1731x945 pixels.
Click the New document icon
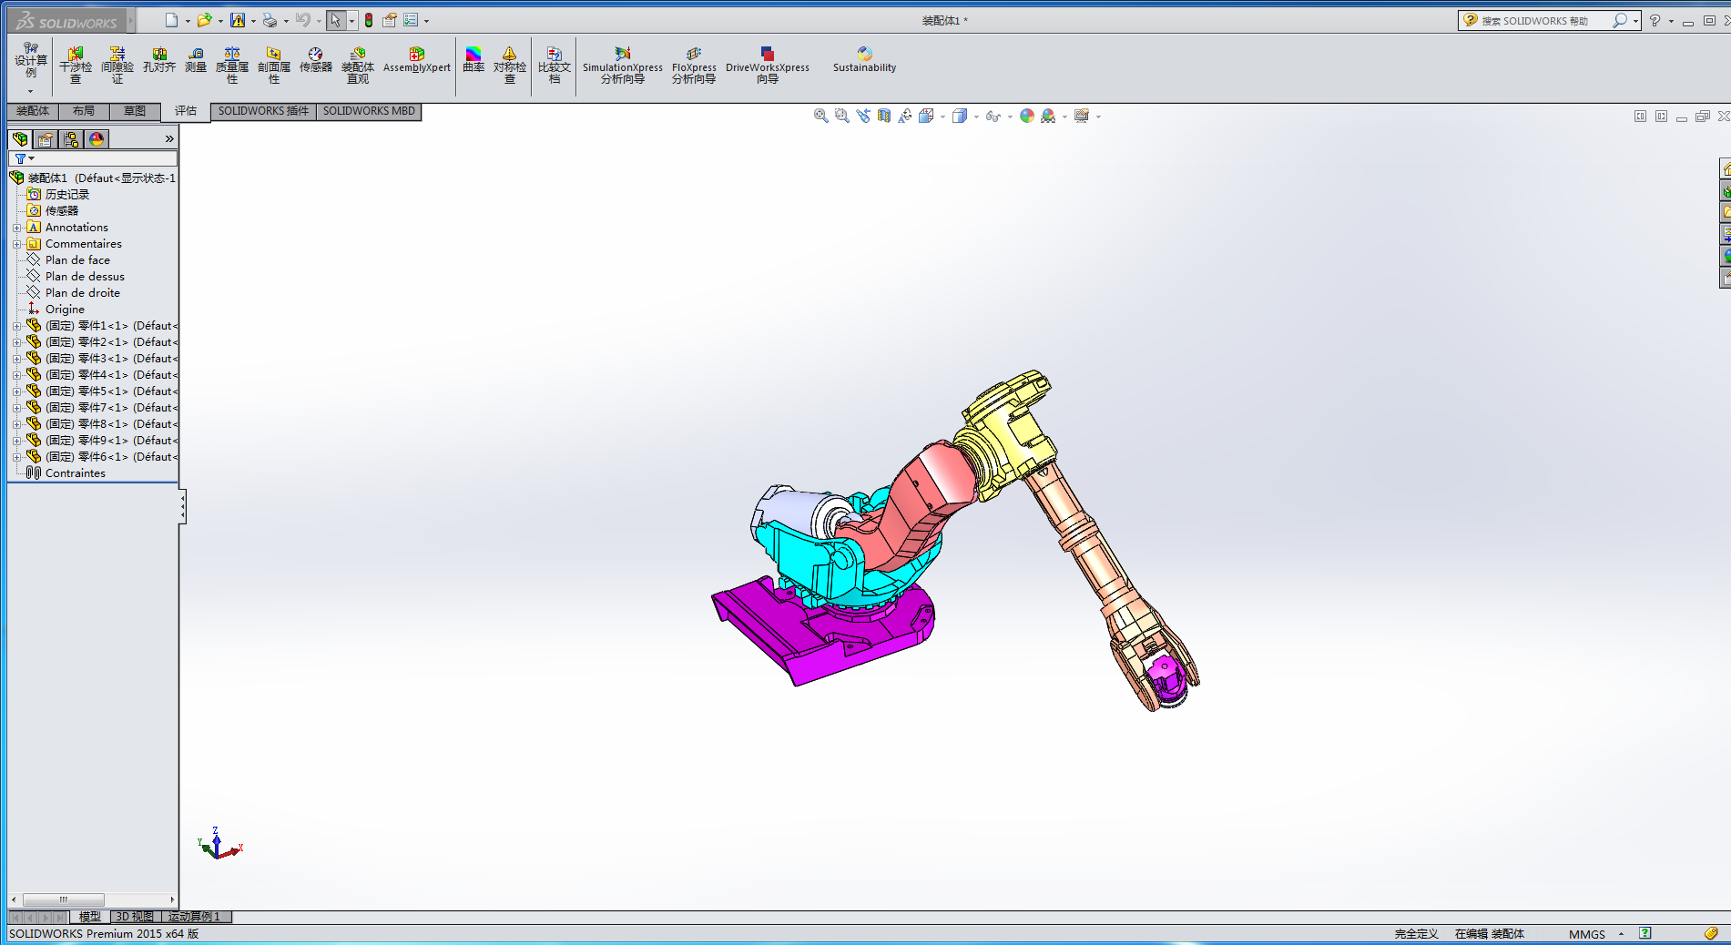171,20
